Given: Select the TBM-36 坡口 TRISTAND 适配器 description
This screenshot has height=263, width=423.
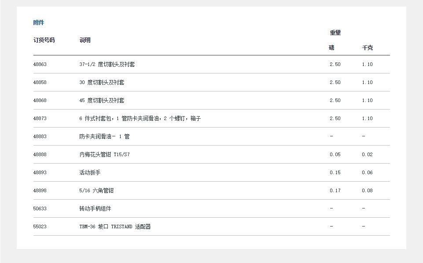Looking at the screenshot, I should [115, 226].
